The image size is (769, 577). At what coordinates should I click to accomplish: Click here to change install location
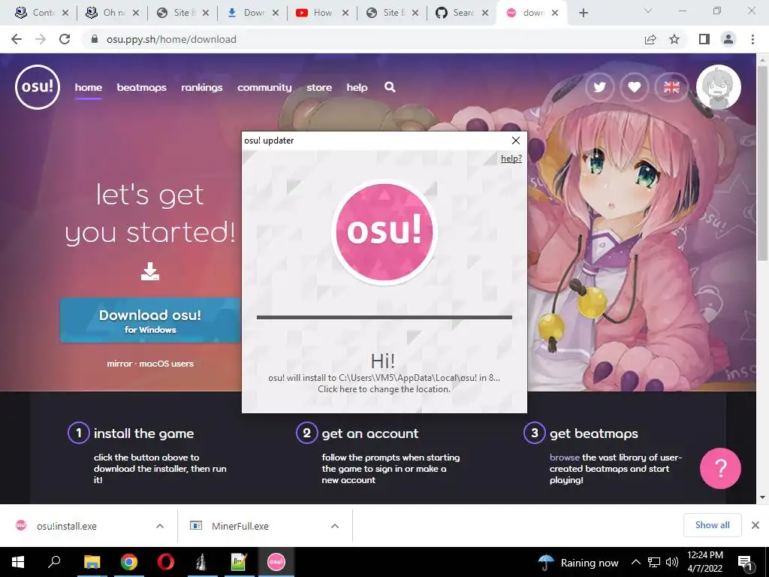(384, 389)
